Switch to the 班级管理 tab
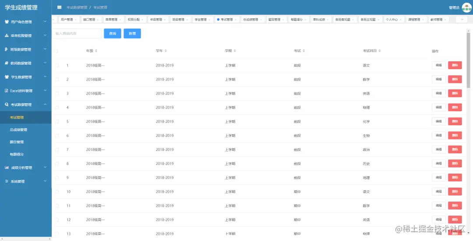The width and height of the screenshot is (473, 241). 180,20
